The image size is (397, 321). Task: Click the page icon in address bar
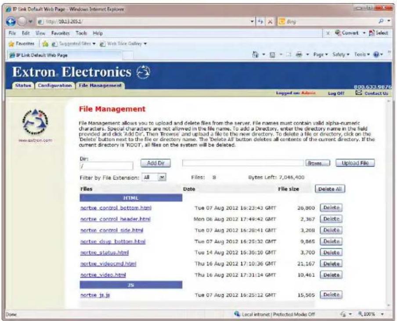point(40,22)
